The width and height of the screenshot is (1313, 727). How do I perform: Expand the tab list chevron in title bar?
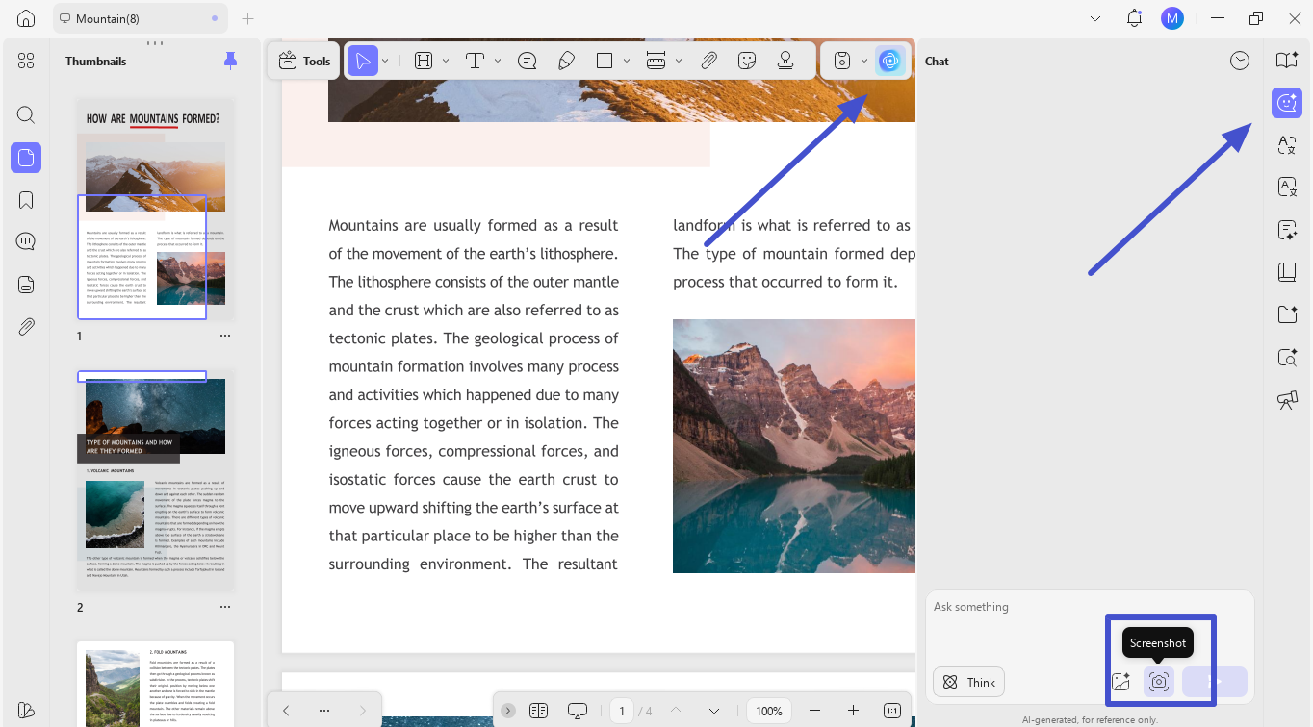point(1095,18)
